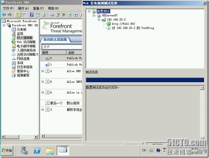Collapse the 08Server07 node
Image resolution: width=209 pixels, height=158 pixels.
94,15
